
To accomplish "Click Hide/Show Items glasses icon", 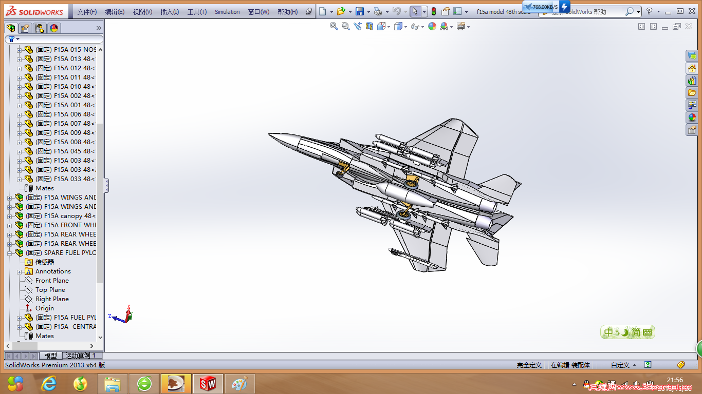I will (x=414, y=26).
